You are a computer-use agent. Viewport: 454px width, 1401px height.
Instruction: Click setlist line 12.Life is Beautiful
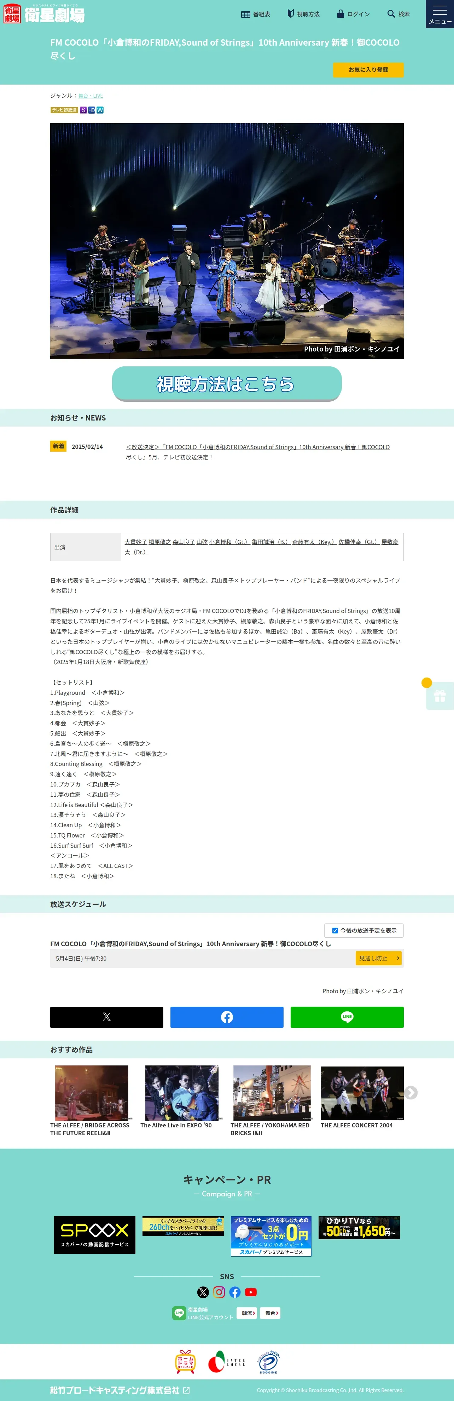pos(92,805)
